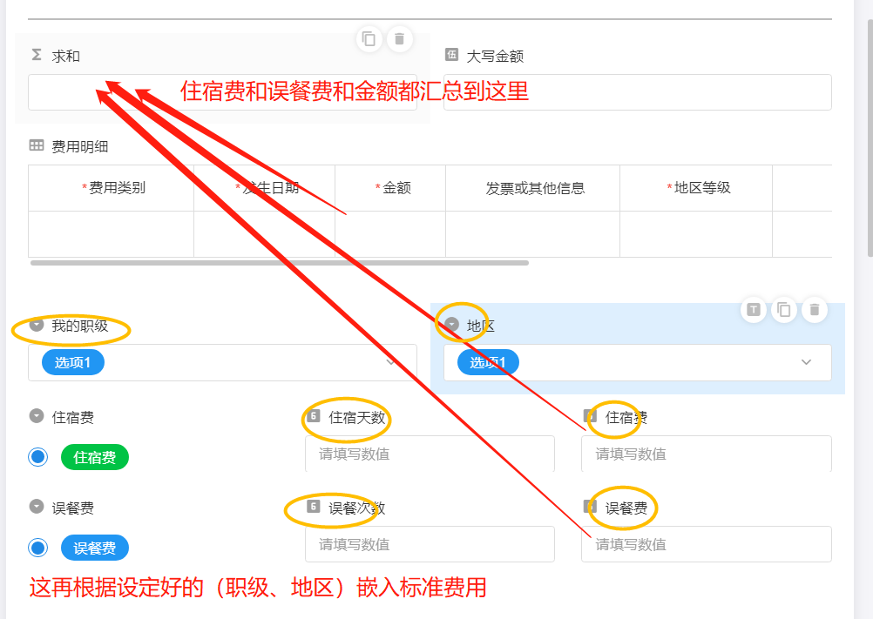The width and height of the screenshot is (873, 619).
Task: Click the table icon beside 费用明细
Action: [x=37, y=145]
